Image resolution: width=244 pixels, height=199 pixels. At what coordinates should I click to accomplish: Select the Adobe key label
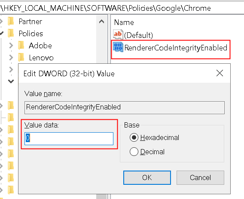[x=40, y=46]
